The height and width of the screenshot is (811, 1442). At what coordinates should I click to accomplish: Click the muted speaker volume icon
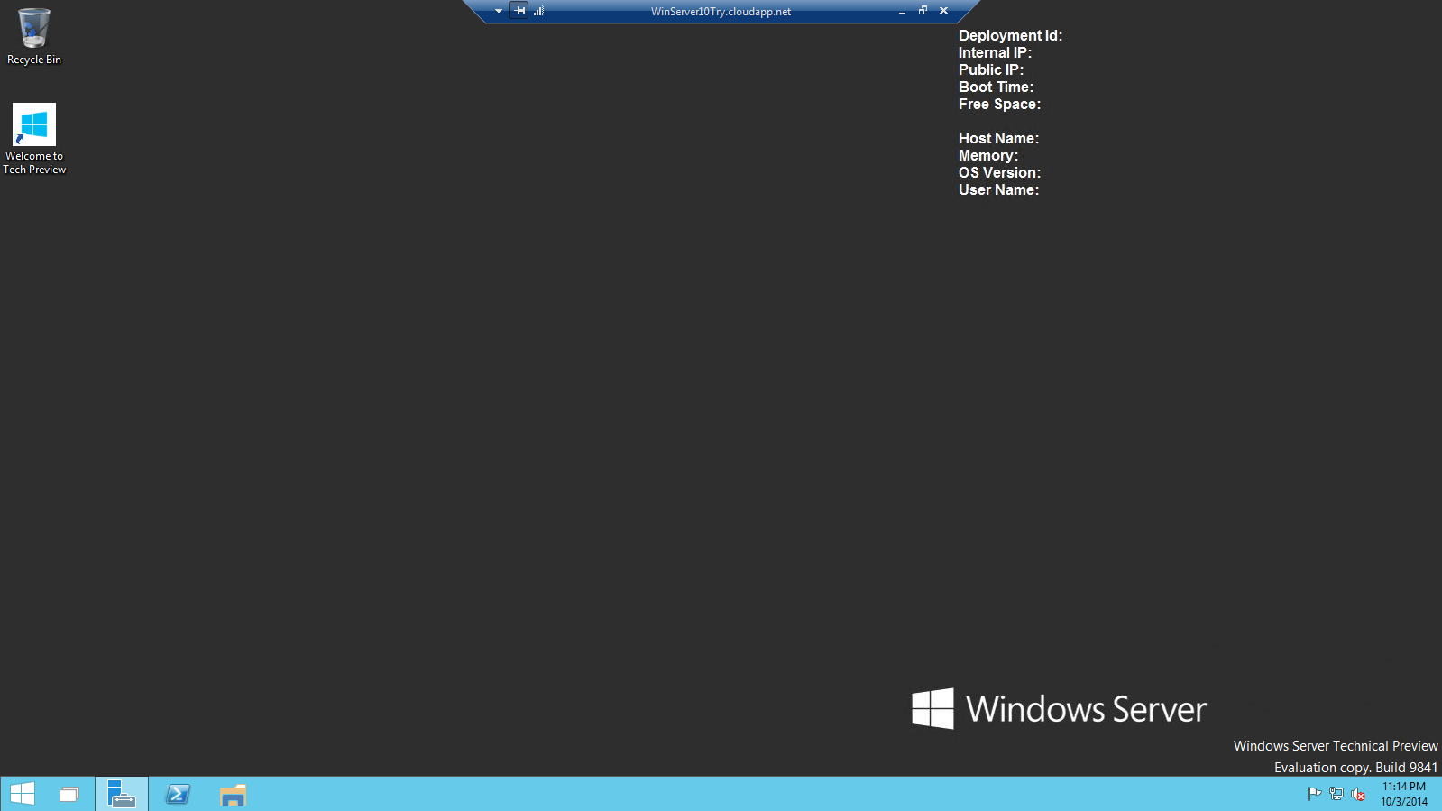tap(1358, 794)
